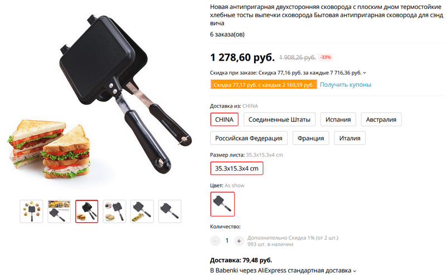Choose Австралия as shipping origin

click(x=381, y=120)
